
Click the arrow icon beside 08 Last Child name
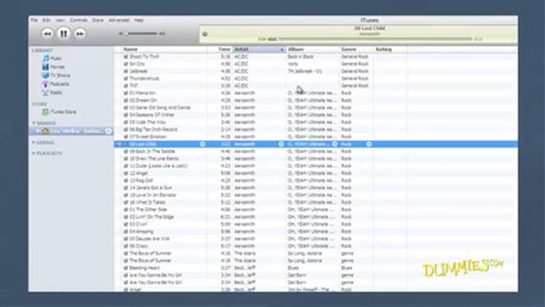(x=203, y=144)
